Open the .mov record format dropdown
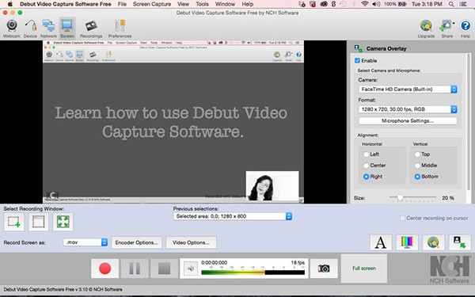 click(x=85, y=242)
